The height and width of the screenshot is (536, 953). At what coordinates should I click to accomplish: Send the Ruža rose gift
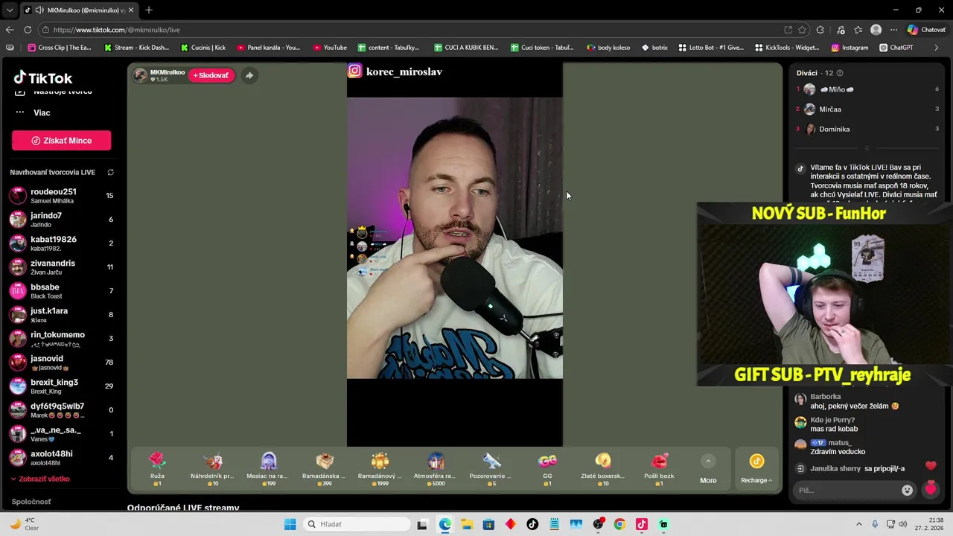click(157, 469)
